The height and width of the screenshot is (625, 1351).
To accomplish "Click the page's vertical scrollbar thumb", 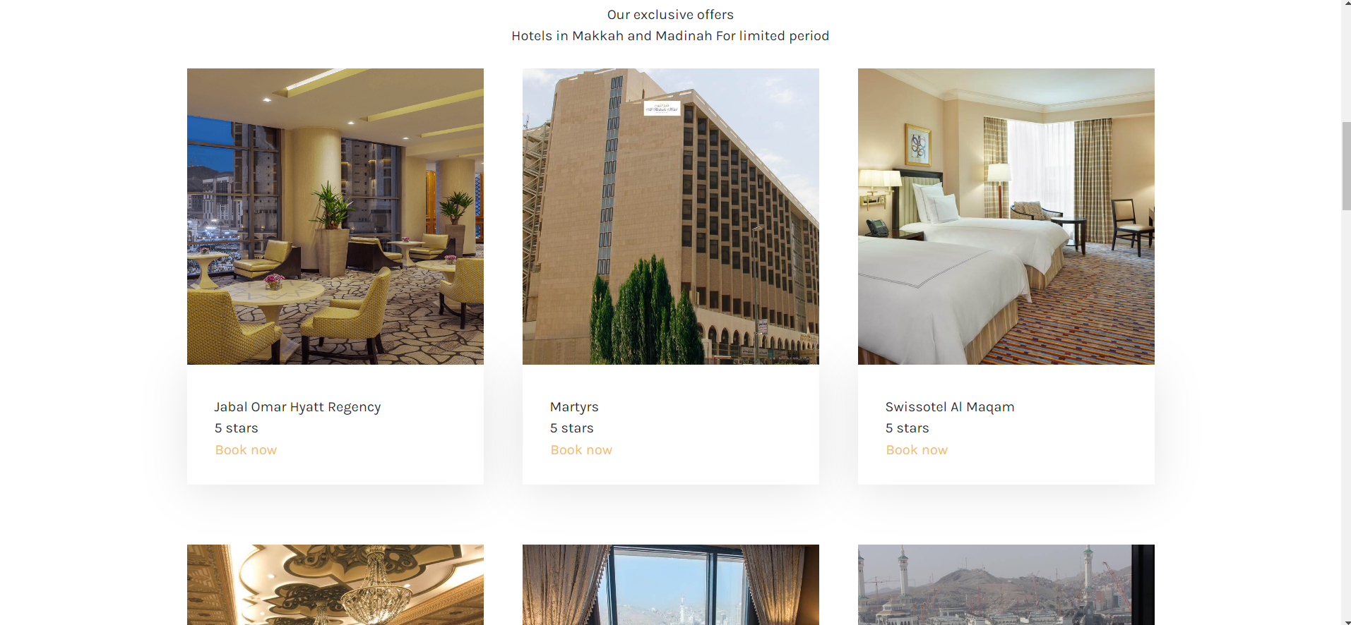I will pyautogui.click(x=1346, y=166).
